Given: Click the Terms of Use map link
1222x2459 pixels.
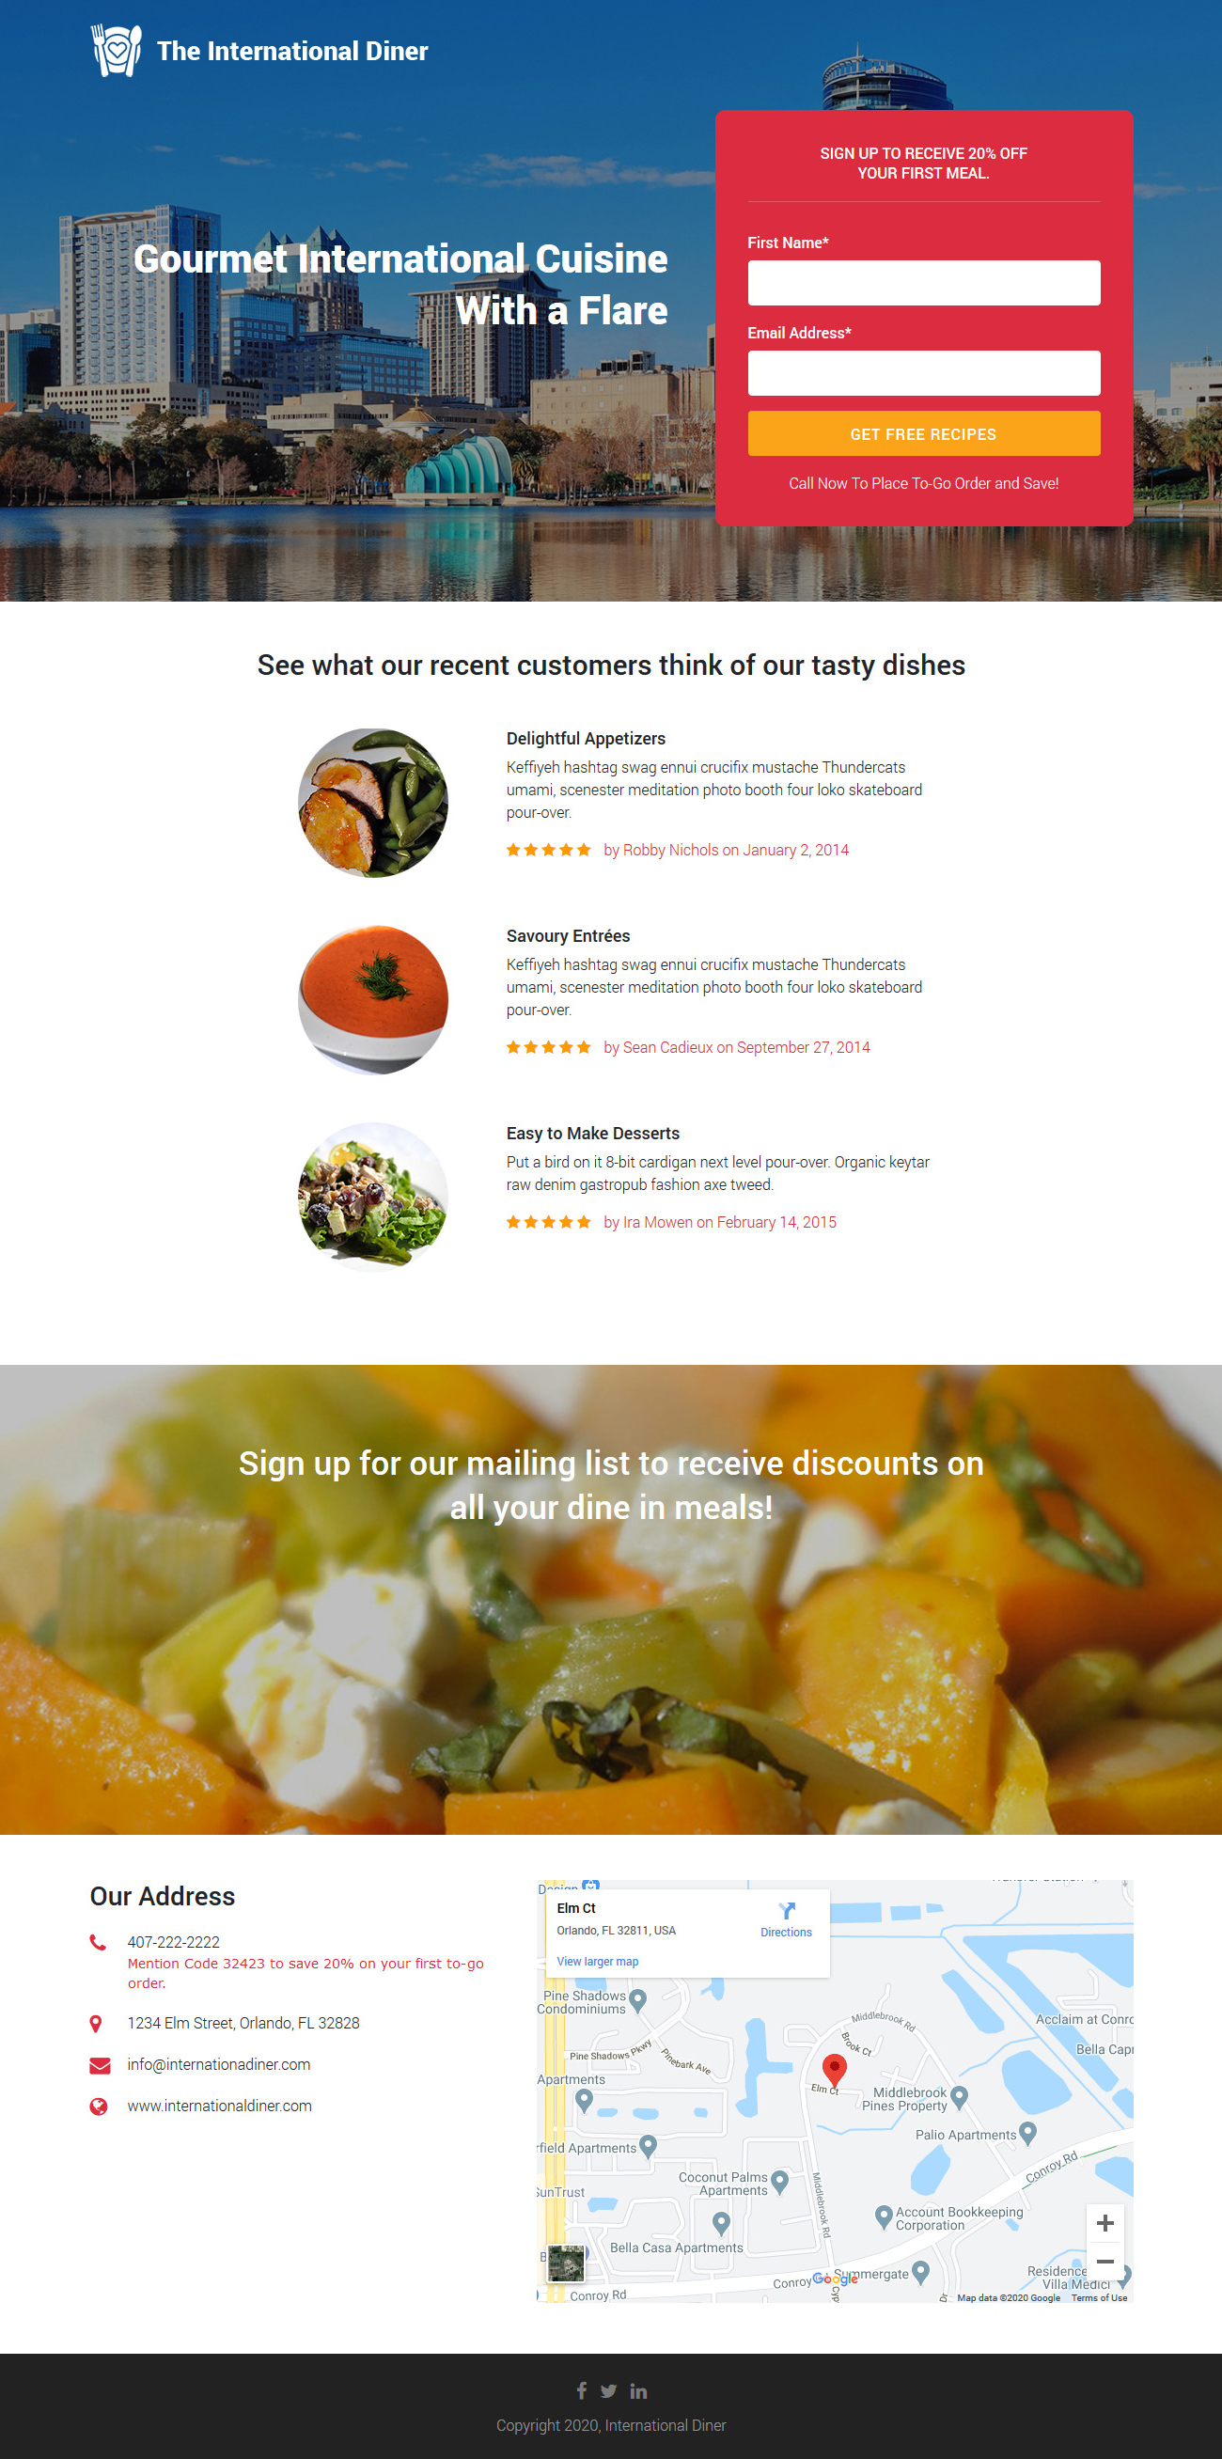Looking at the screenshot, I should tap(1099, 2297).
